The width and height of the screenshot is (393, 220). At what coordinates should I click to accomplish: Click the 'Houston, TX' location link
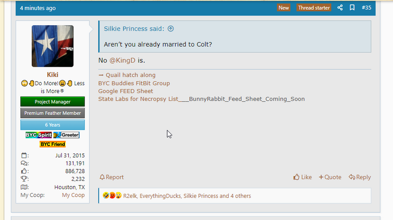click(69, 187)
